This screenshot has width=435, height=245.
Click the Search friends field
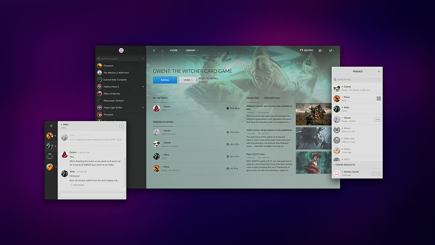tap(357, 79)
